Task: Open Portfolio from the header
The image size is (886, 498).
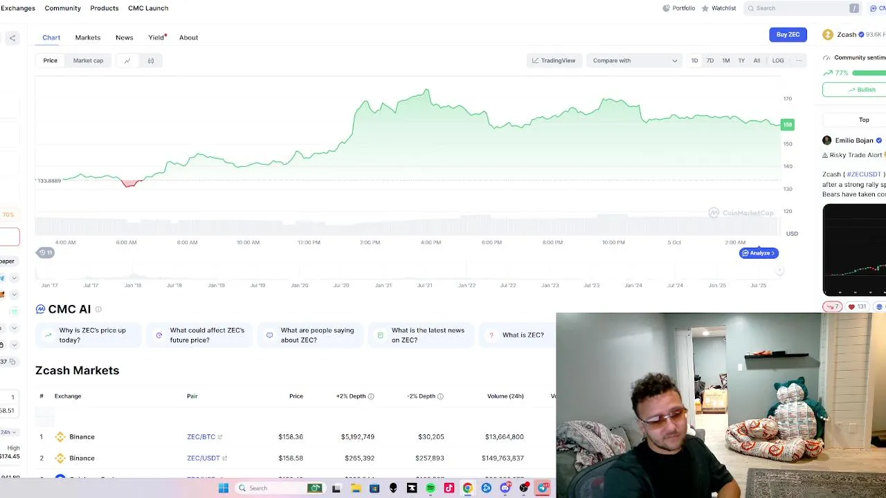Action: pos(679,8)
